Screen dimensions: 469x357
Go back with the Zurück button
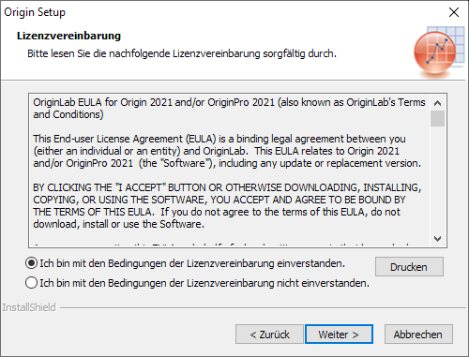pos(269,335)
